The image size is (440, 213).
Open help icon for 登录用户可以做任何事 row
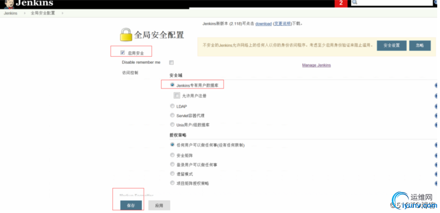pyautogui.click(x=437, y=165)
